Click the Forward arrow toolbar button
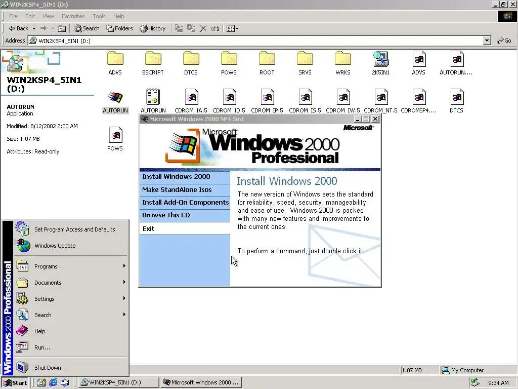The width and height of the screenshot is (518, 389). click(x=44, y=28)
